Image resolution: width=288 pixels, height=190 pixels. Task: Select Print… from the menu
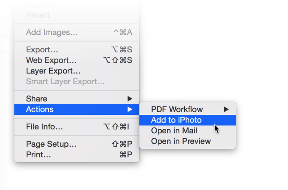point(39,155)
